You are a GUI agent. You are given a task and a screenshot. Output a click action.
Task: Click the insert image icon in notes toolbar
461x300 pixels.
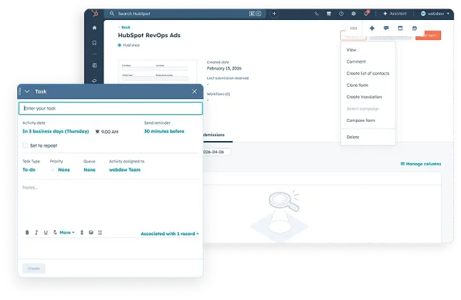coord(91,232)
